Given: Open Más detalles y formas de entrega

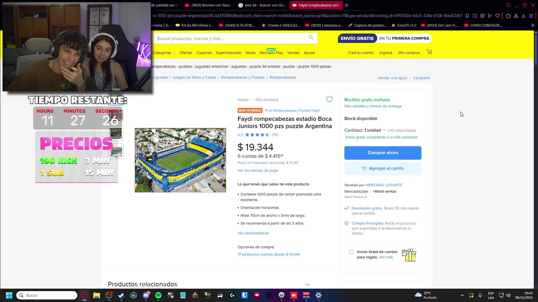Looking at the screenshot, I should (373, 106).
